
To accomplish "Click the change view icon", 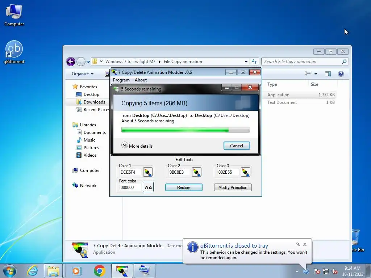I will [308, 74].
